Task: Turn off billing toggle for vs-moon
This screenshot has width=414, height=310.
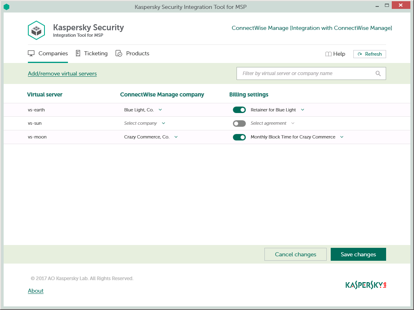Action: pyautogui.click(x=239, y=137)
